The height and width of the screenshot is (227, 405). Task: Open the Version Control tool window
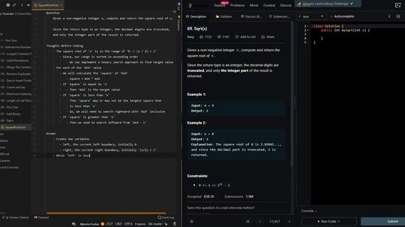click(15, 218)
